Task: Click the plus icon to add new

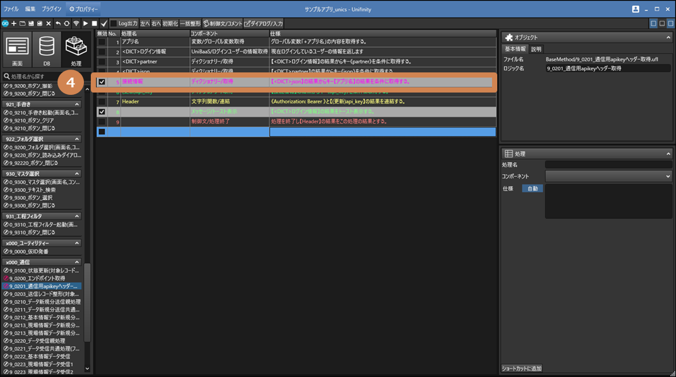Action: click(x=14, y=24)
